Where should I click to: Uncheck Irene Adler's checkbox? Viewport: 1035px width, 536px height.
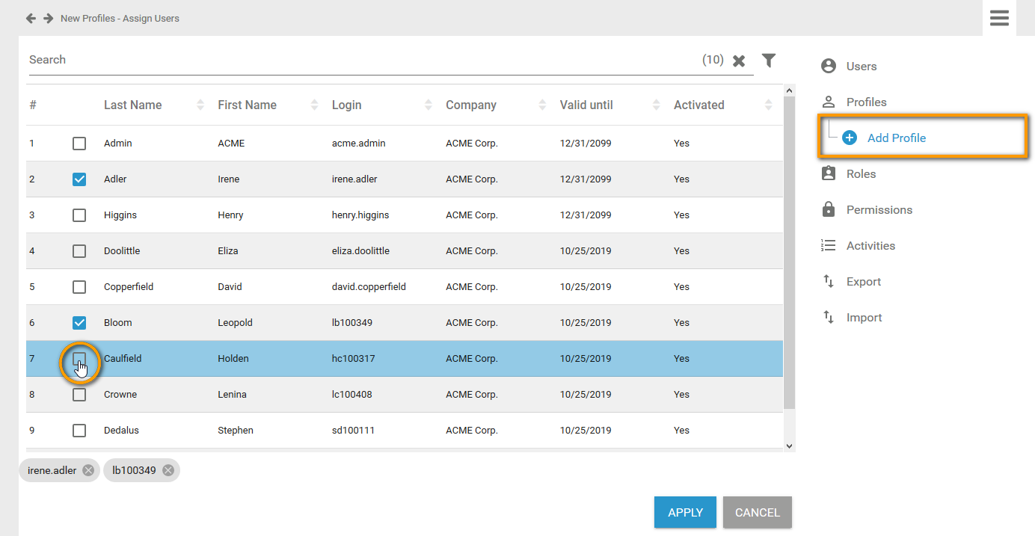(x=79, y=179)
